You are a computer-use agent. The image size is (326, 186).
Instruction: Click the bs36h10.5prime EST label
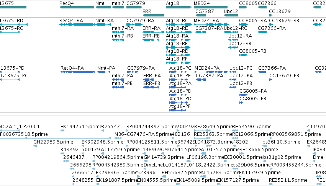(x=281, y=142)
